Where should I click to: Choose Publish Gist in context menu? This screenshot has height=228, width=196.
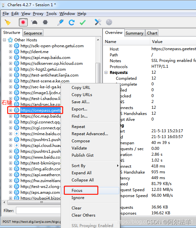pos(83,155)
